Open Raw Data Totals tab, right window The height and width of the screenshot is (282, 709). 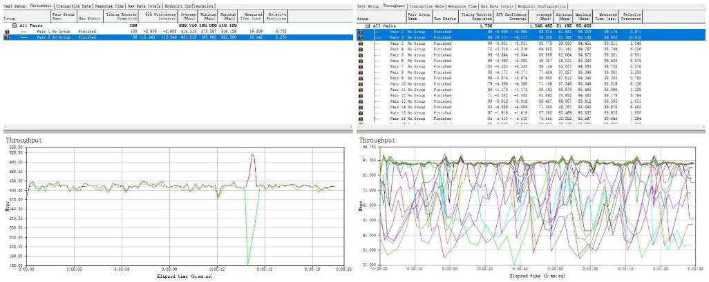coord(498,6)
